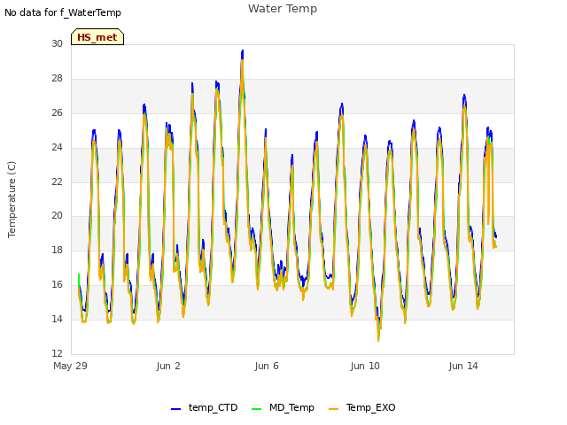
Task: Click the 12 y-axis tick label
Action: [57, 353]
